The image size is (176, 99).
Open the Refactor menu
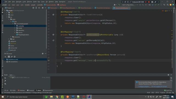pyautogui.click(x=29, y=2)
